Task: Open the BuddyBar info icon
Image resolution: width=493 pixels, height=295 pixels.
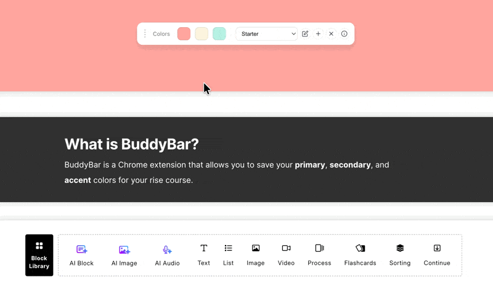Action: tap(344, 34)
